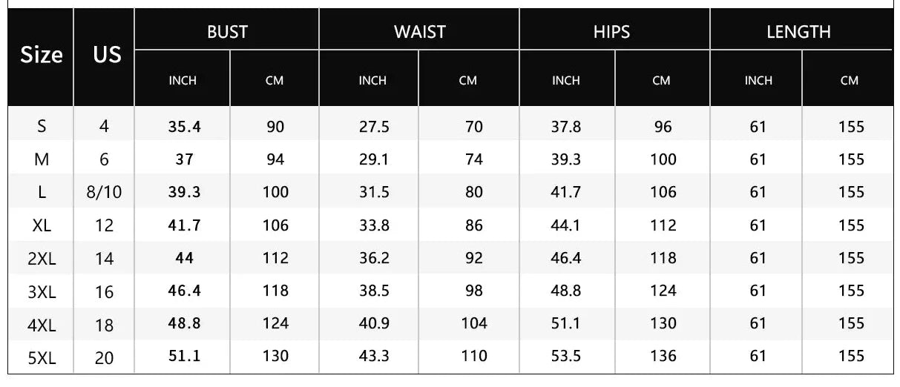Click the HIPS header cell
Screen dimensions: 900x387
(x=612, y=32)
